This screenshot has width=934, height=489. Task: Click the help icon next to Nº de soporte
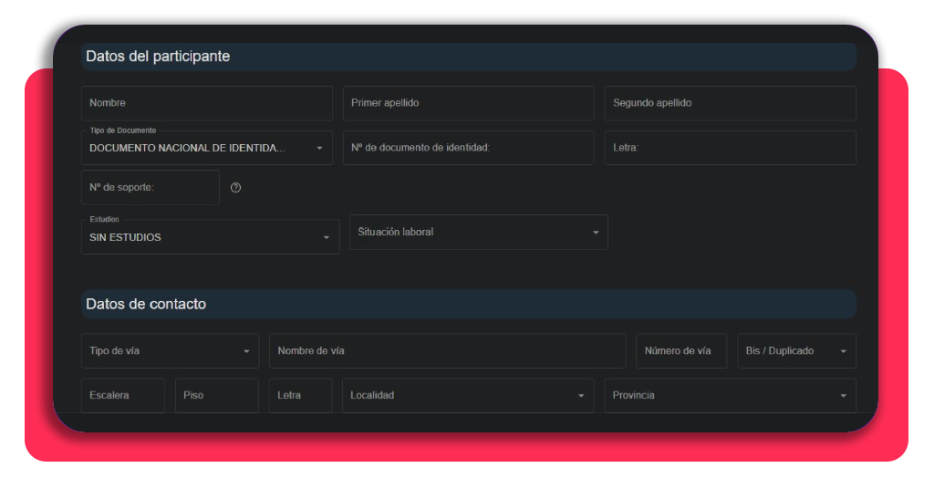(x=236, y=188)
